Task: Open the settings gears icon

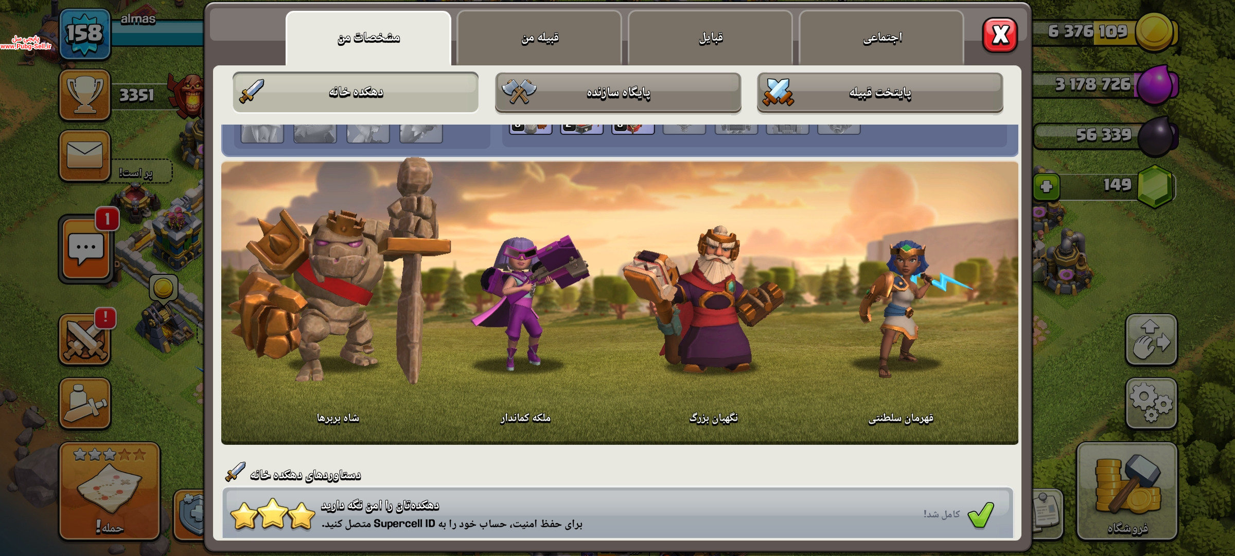Action: coord(1151,404)
